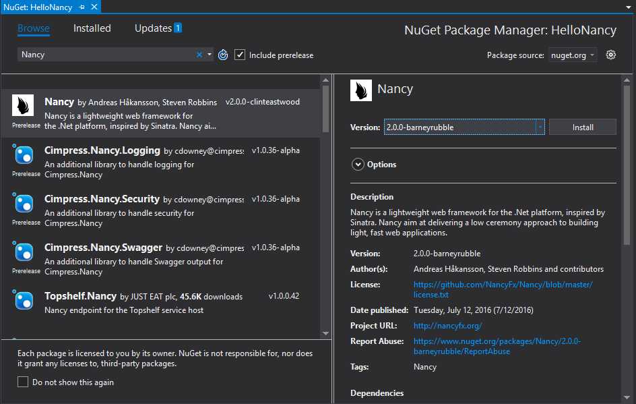Viewport: 636px width, 404px height.
Task: Open document tab list dropdown arrow
Action: (x=629, y=7)
